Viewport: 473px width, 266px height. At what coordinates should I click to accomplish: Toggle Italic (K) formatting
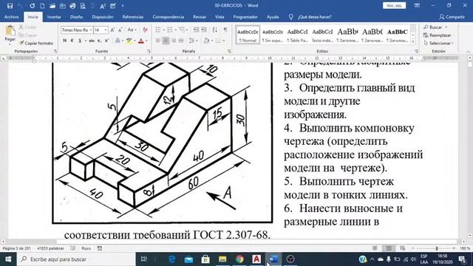coord(72,41)
